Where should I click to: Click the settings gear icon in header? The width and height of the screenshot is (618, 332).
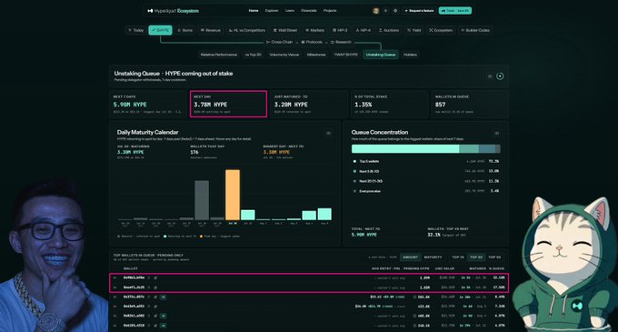coord(395,11)
